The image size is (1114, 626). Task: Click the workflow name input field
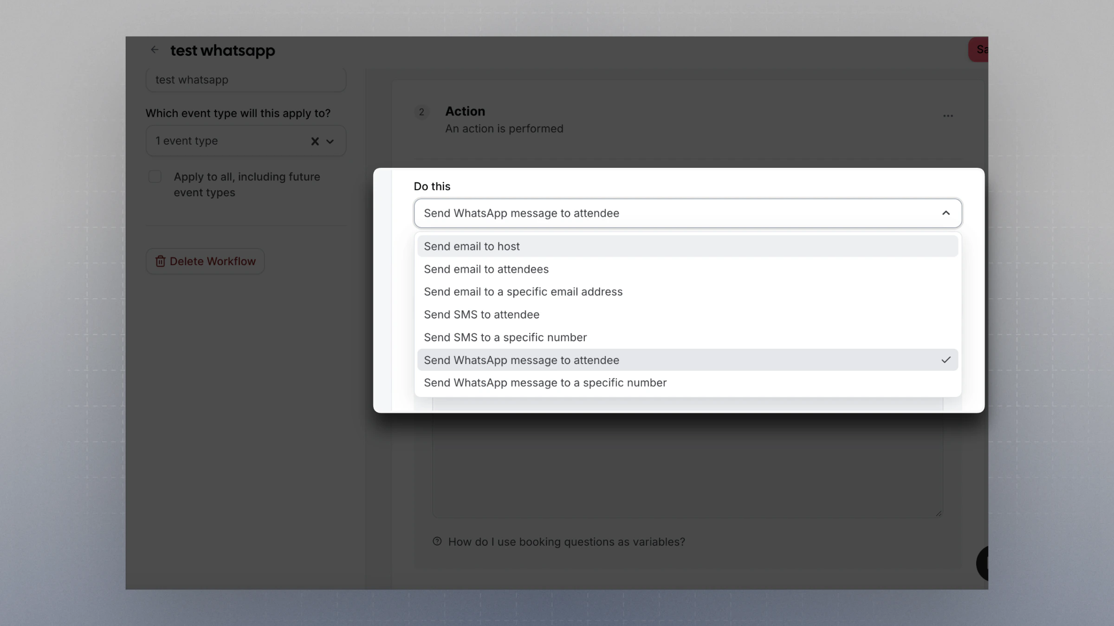tap(246, 80)
